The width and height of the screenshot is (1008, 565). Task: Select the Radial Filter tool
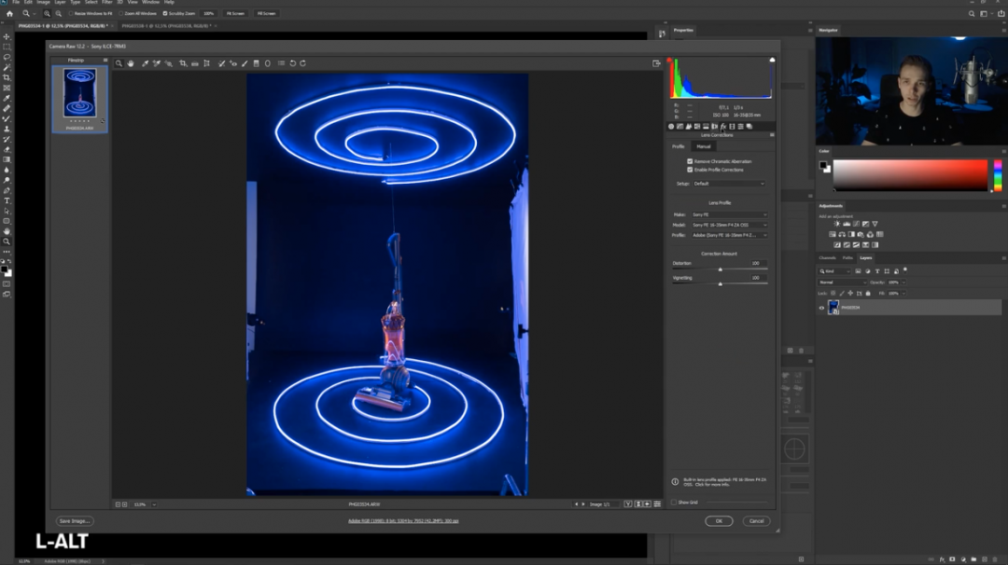(268, 63)
